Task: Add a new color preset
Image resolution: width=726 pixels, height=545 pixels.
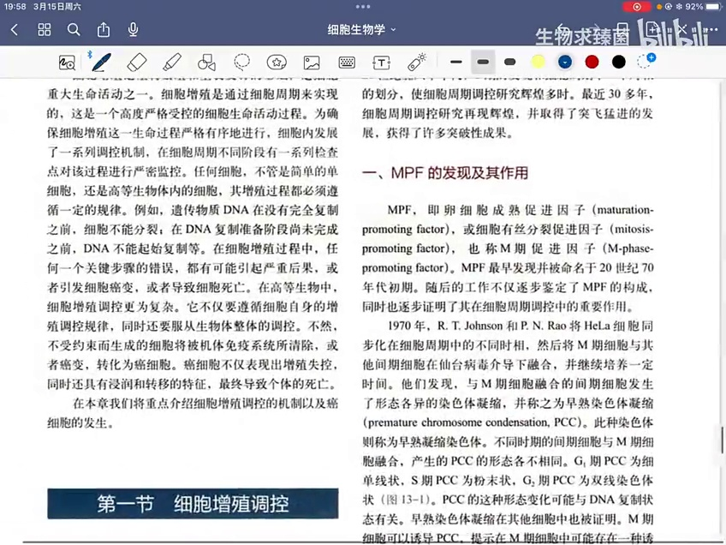Action: point(646,61)
